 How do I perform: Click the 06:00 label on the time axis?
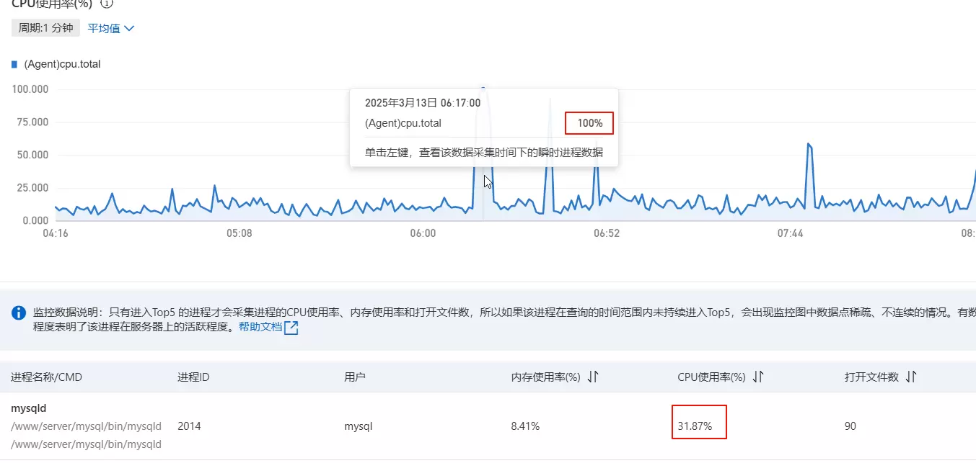coord(423,233)
